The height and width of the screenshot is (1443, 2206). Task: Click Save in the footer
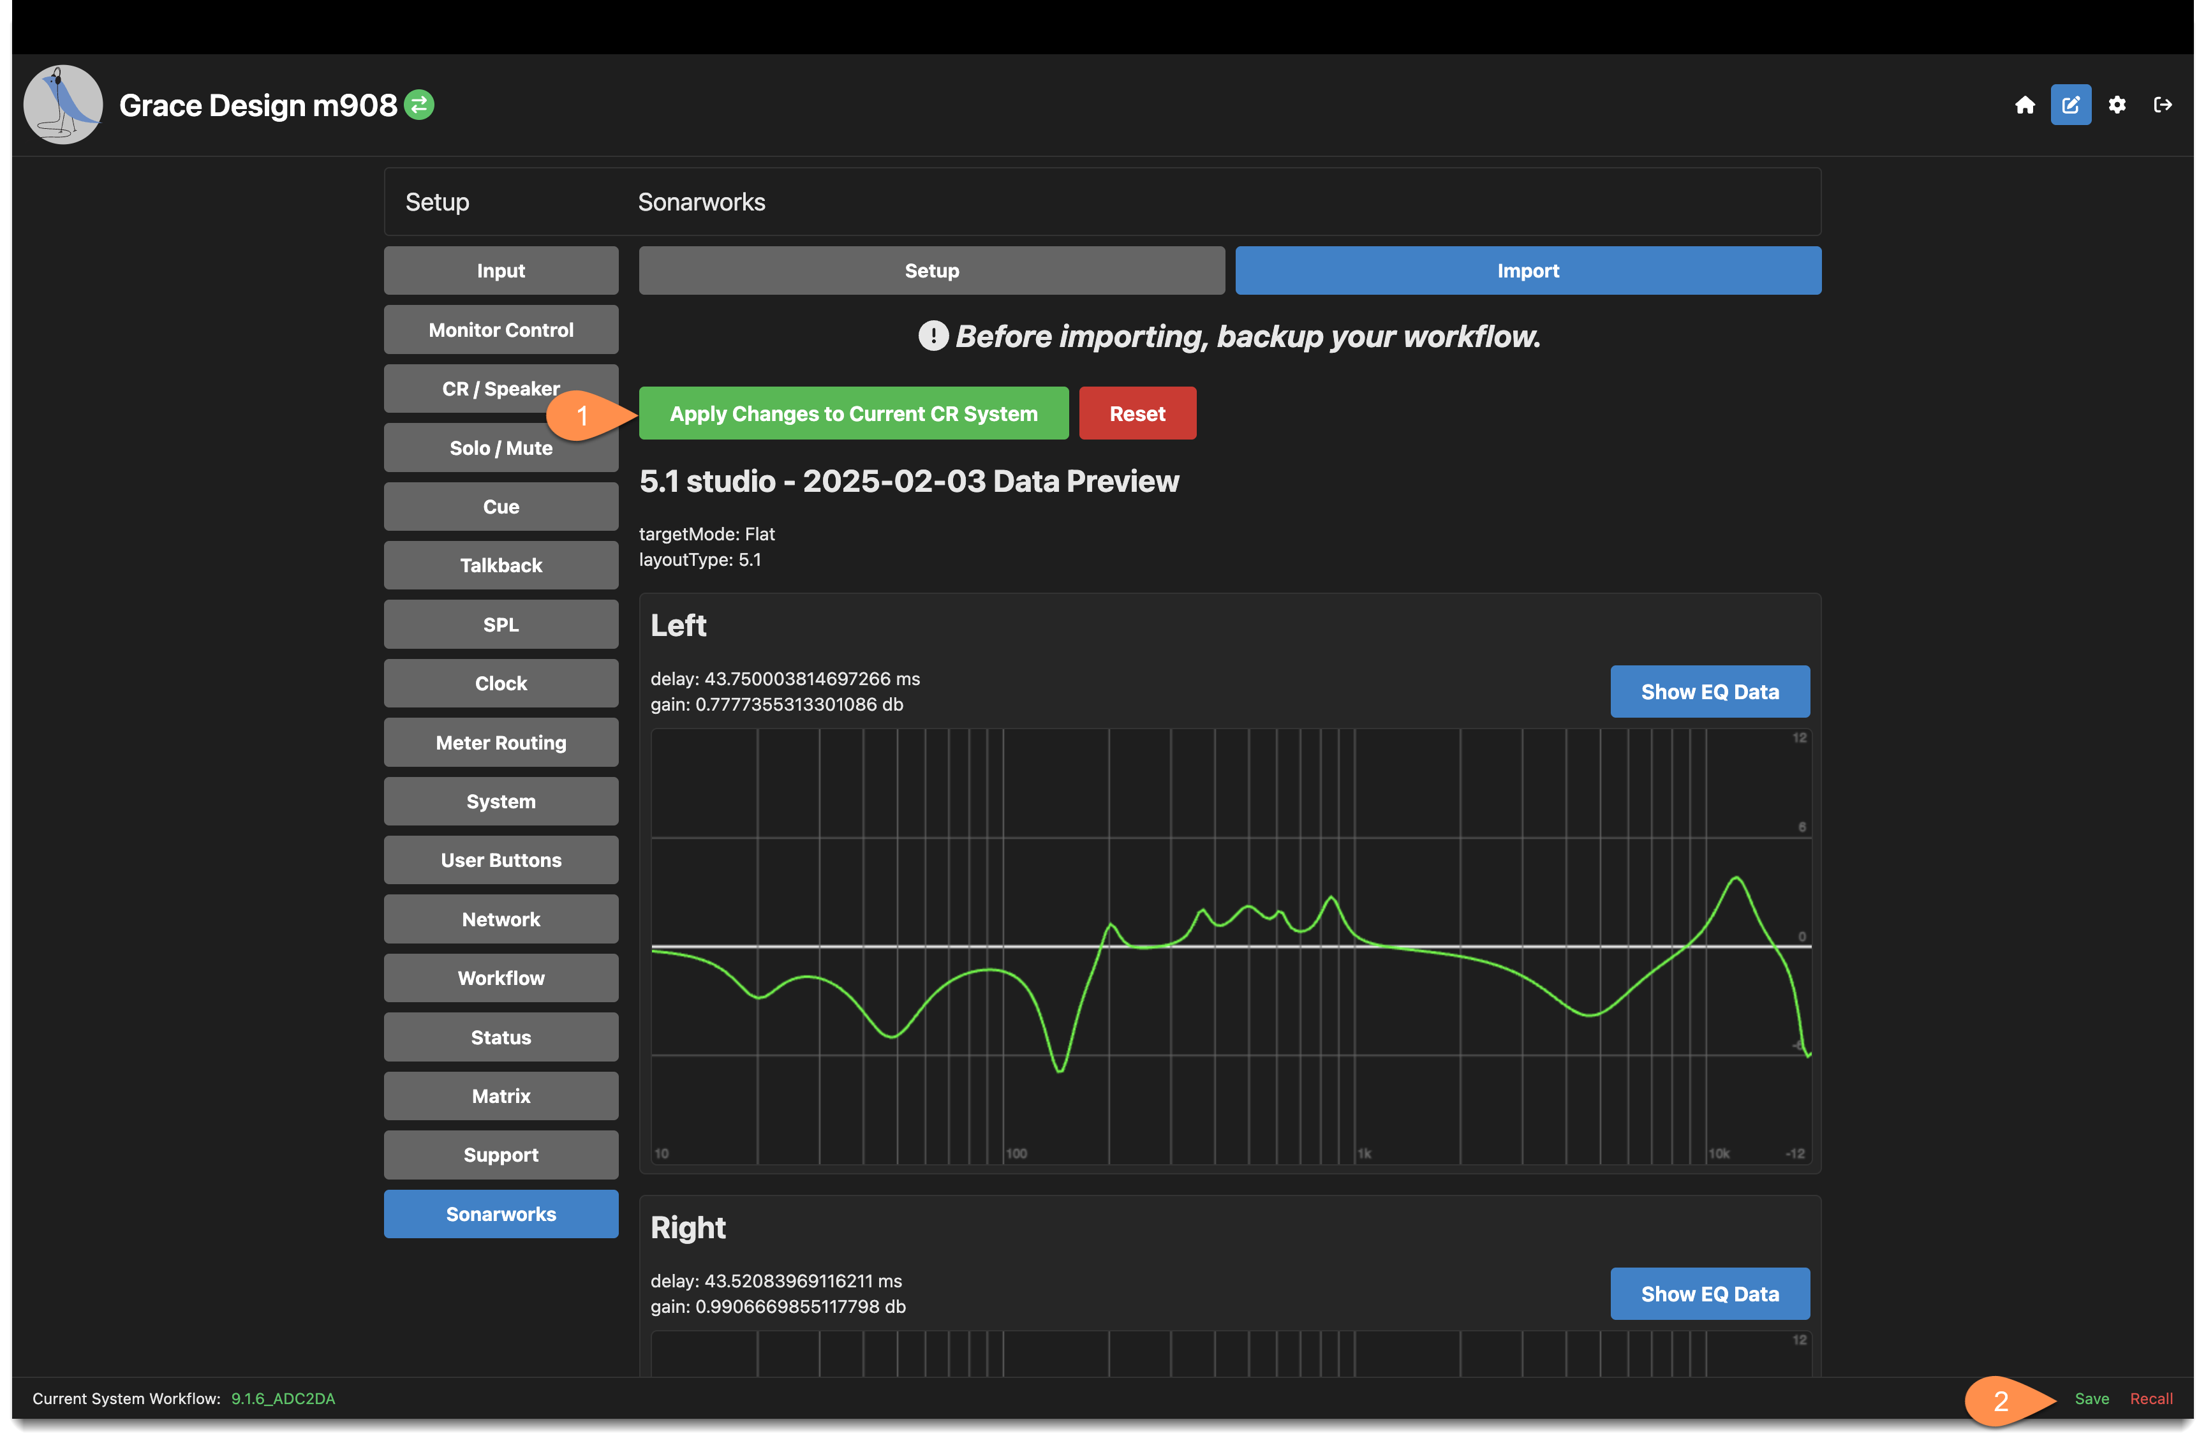click(x=2091, y=1398)
